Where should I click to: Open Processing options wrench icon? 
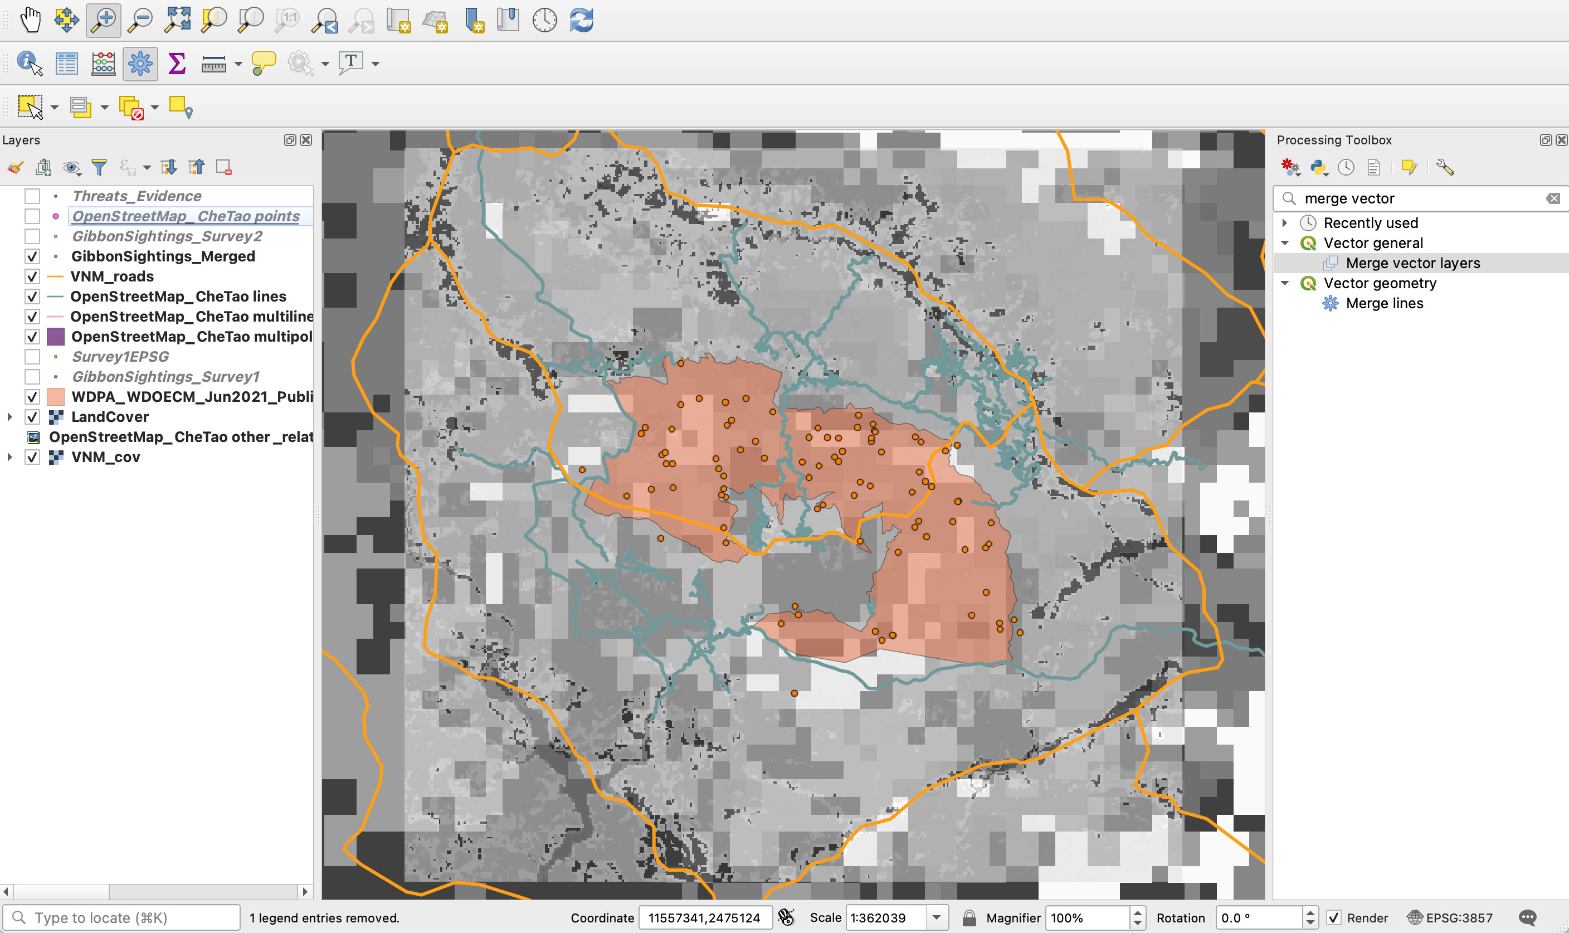[1445, 167]
